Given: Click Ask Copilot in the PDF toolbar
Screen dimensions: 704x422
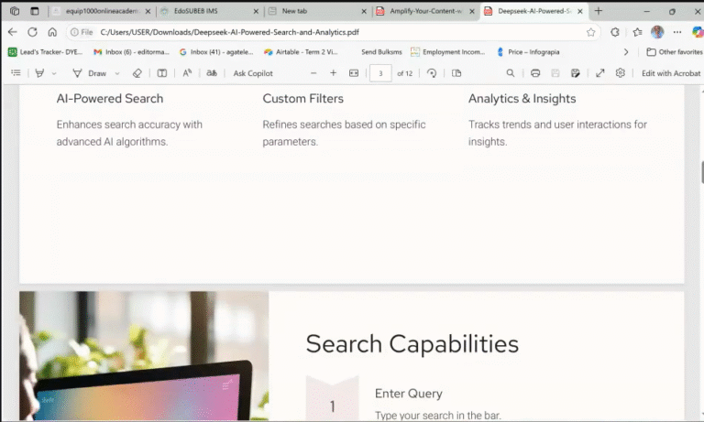Looking at the screenshot, I should point(253,73).
